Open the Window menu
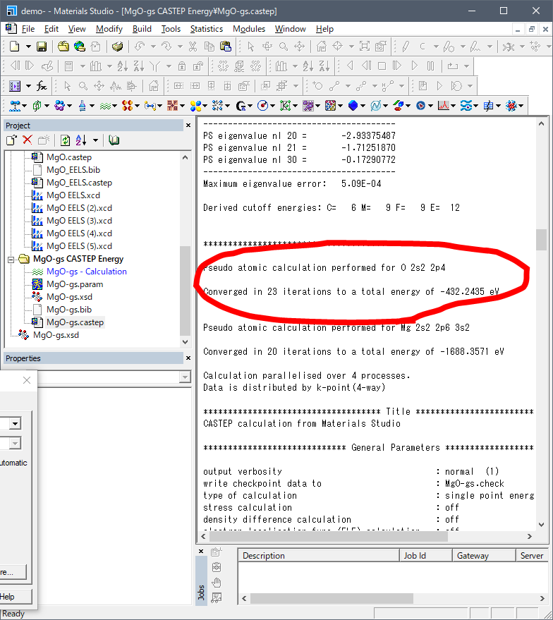The width and height of the screenshot is (553, 620). click(x=291, y=29)
